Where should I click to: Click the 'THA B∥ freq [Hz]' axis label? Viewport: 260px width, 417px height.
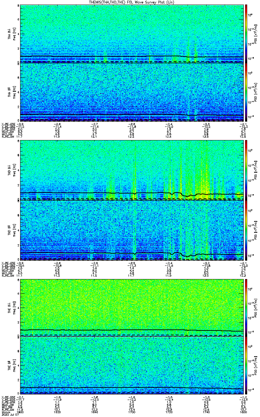[12, 92]
